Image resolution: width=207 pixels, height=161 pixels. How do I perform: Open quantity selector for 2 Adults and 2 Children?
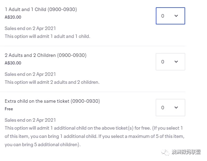170,62
